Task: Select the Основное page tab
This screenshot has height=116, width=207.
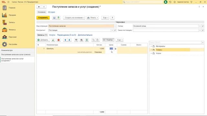Action: click(42, 12)
